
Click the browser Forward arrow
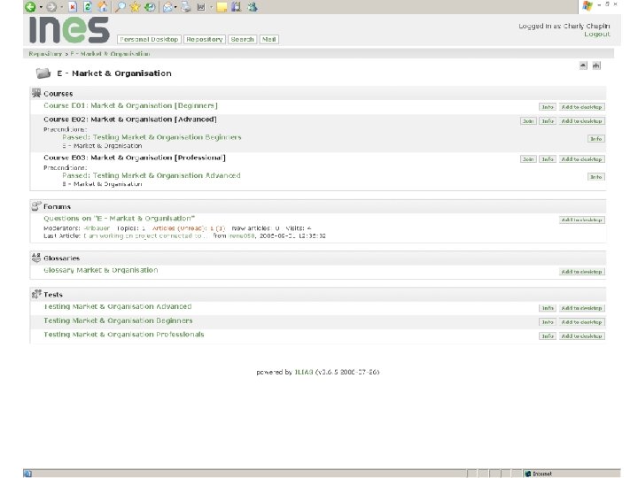tap(51, 6)
